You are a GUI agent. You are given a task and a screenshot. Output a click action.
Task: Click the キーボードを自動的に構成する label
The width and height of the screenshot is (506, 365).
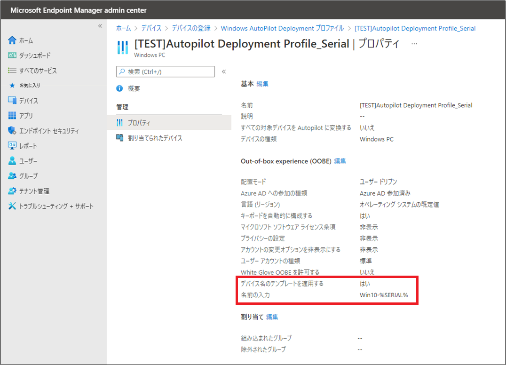tap(277, 215)
